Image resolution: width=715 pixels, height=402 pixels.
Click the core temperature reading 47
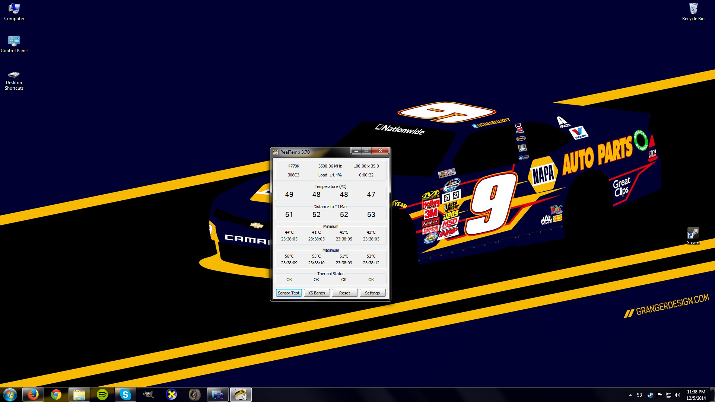pyautogui.click(x=371, y=194)
